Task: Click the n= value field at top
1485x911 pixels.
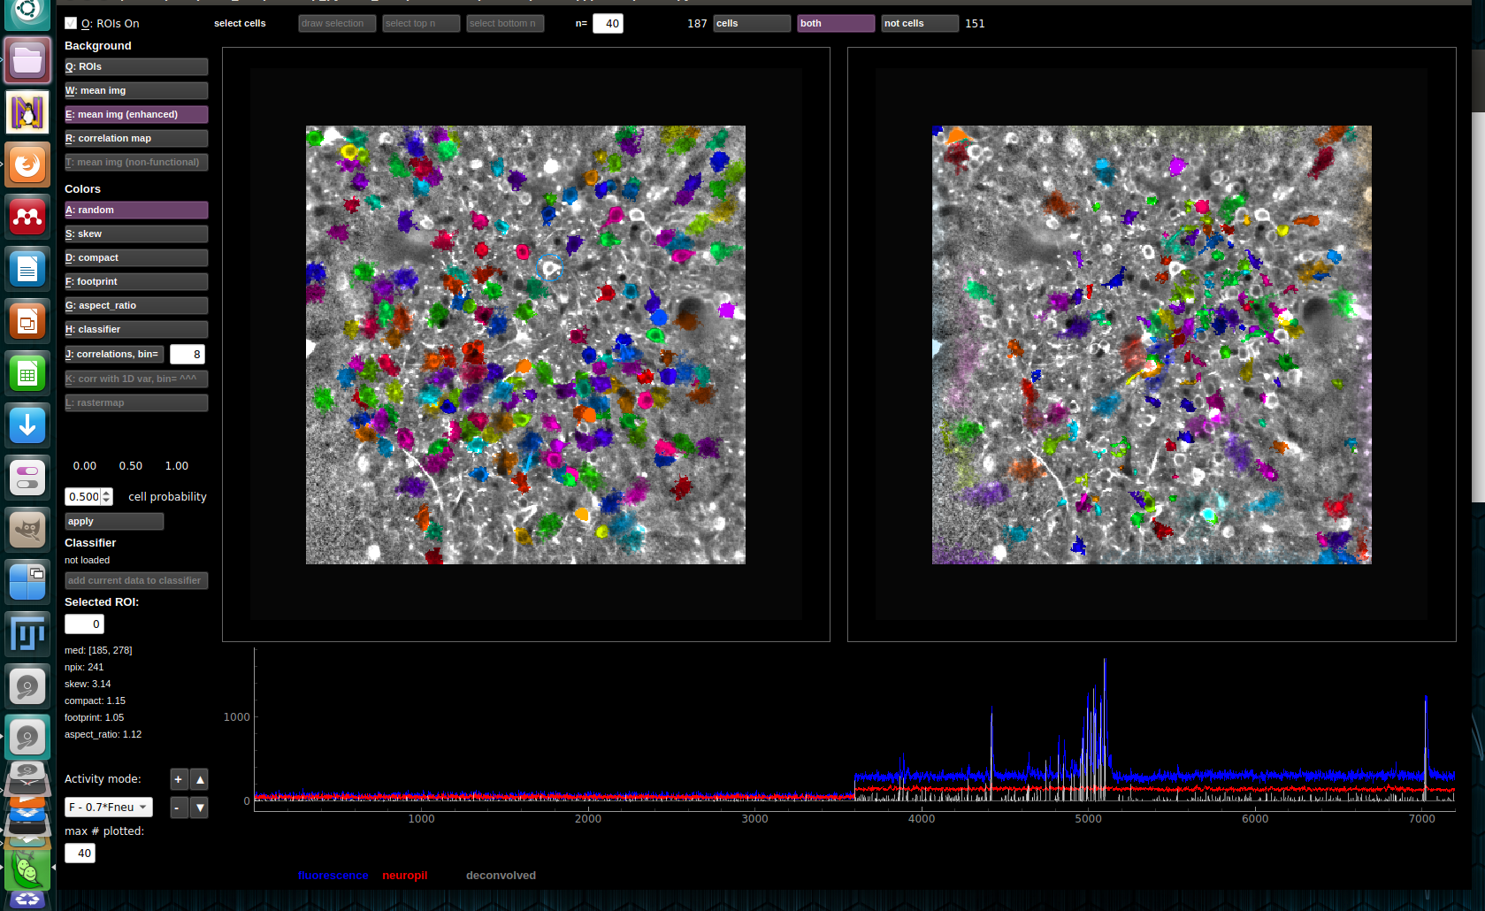Action: point(608,24)
